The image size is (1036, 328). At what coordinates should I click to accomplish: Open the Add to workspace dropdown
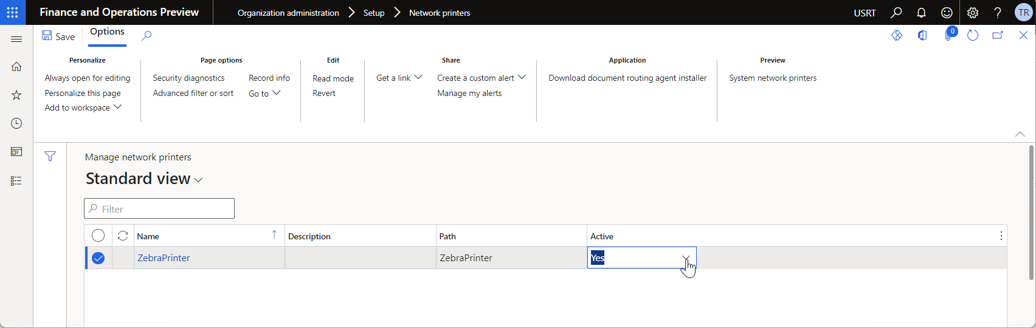click(83, 108)
